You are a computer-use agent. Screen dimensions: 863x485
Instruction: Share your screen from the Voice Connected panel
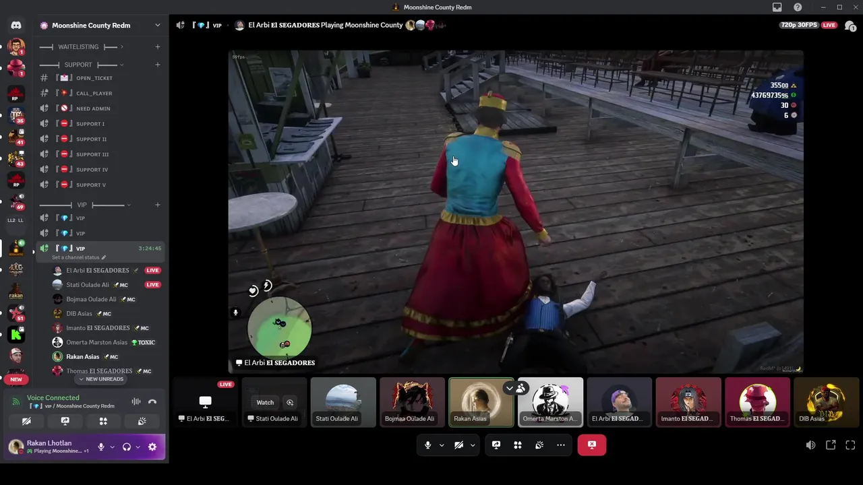tap(65, 421)
